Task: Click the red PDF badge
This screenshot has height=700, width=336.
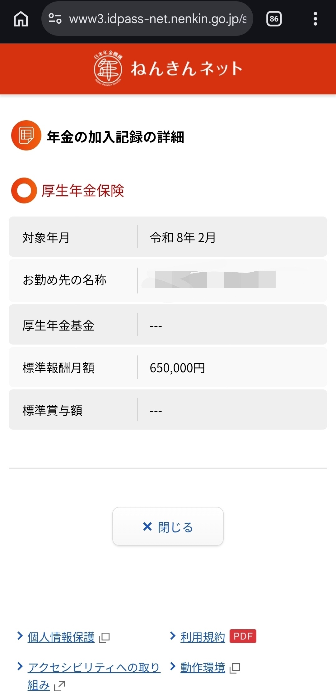Action: 243,636
